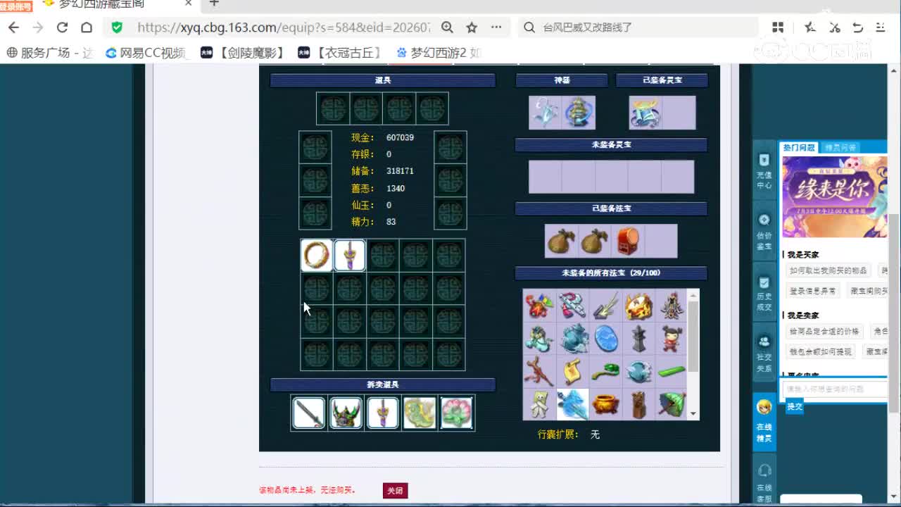Click the golden crown 法宝 icon
901x507 pixels.
(639, 306)
